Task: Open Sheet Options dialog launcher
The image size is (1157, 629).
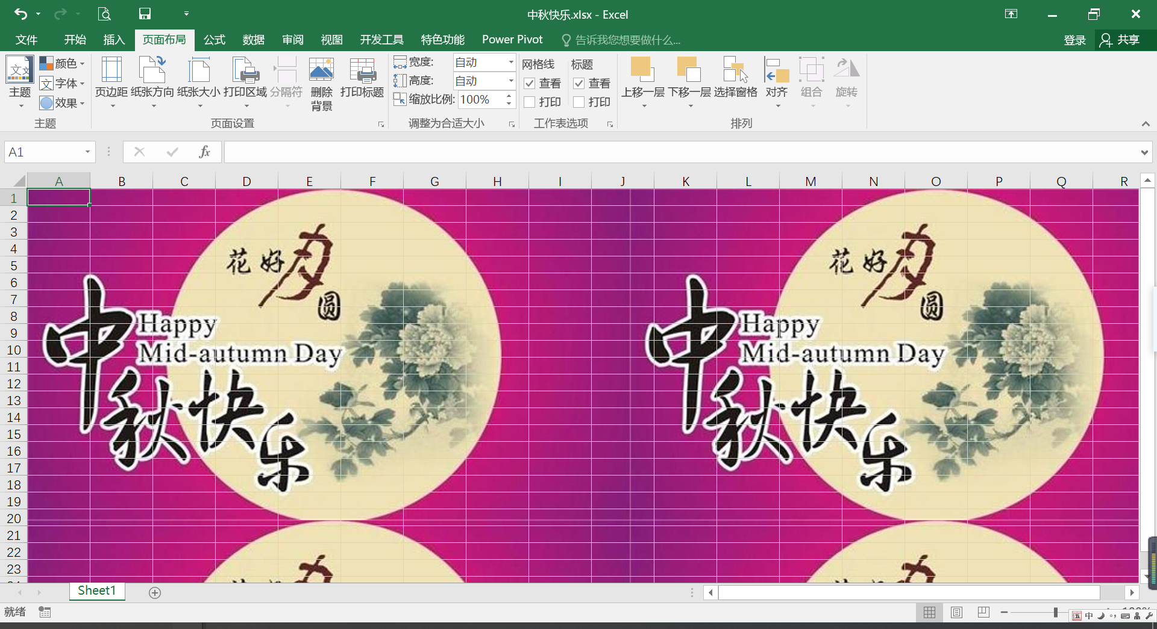Action: coord(610,124)
